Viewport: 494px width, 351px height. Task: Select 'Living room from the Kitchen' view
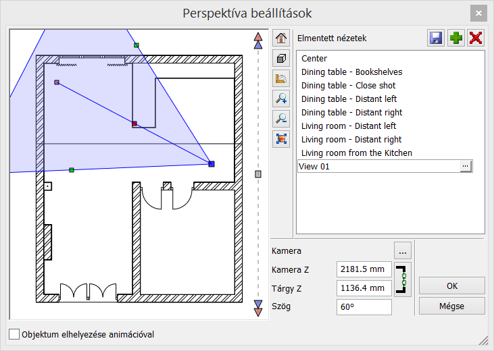[356, 153]
